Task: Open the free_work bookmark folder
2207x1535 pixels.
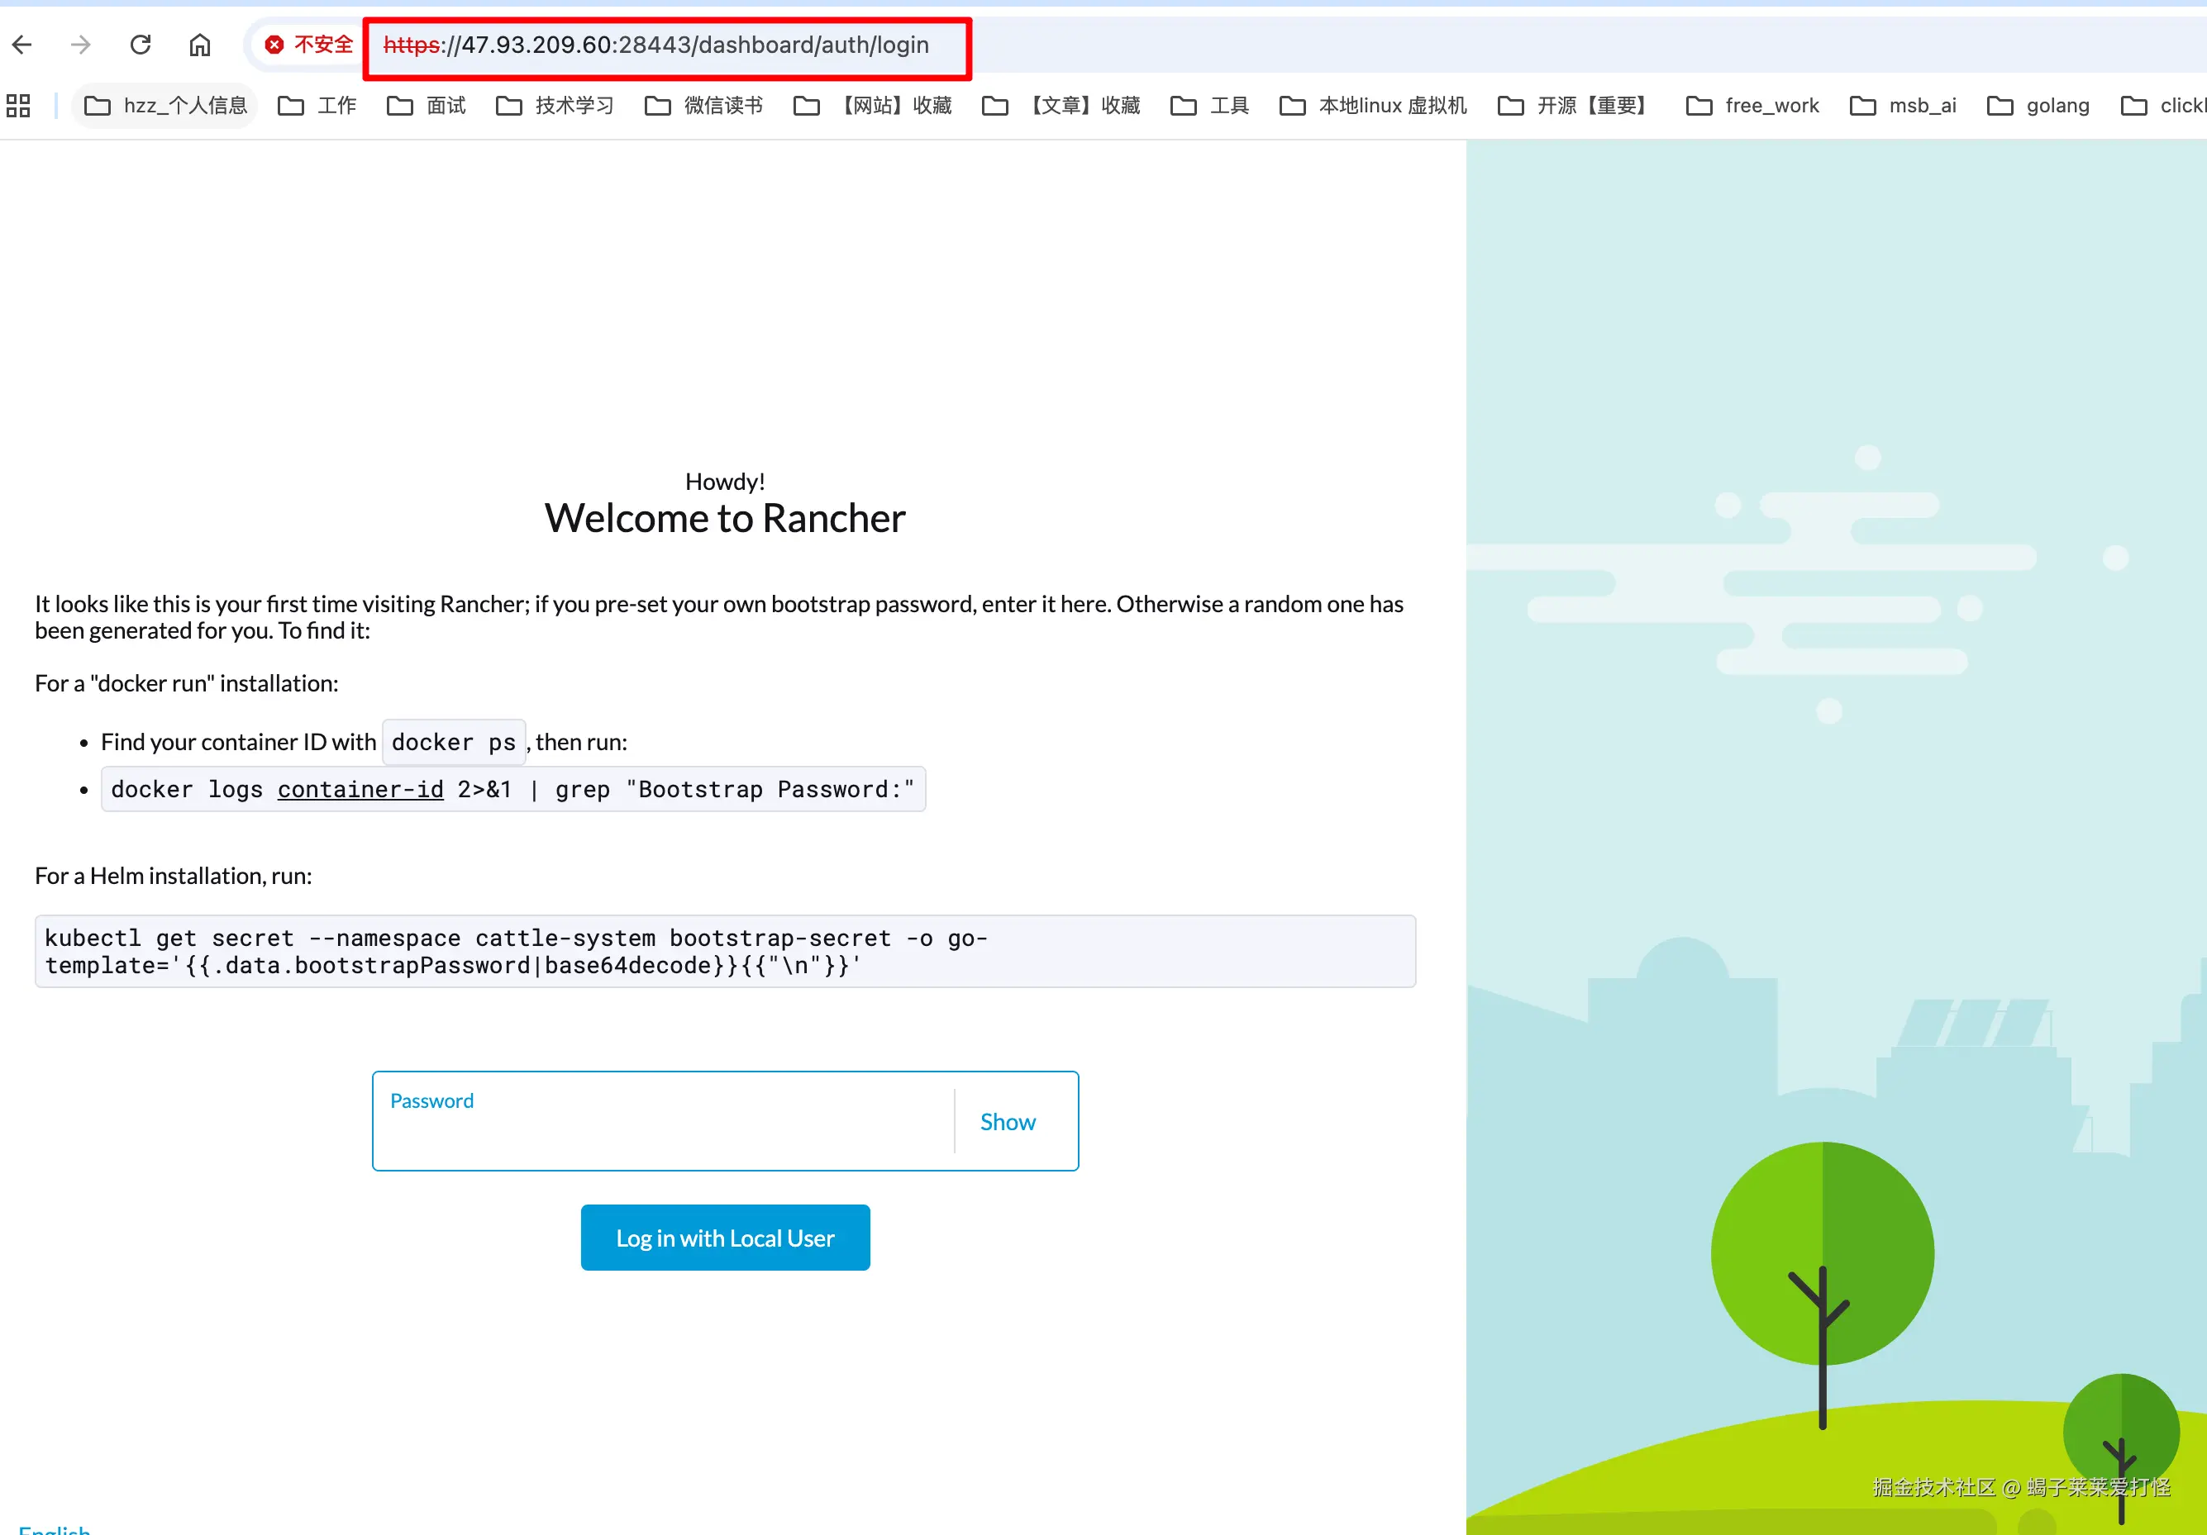Action: 1753,106
